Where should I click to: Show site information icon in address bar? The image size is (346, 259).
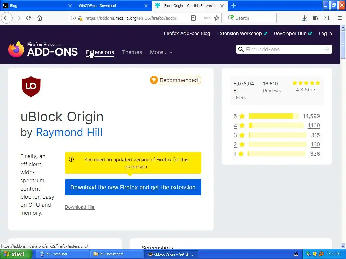(73, 18)
